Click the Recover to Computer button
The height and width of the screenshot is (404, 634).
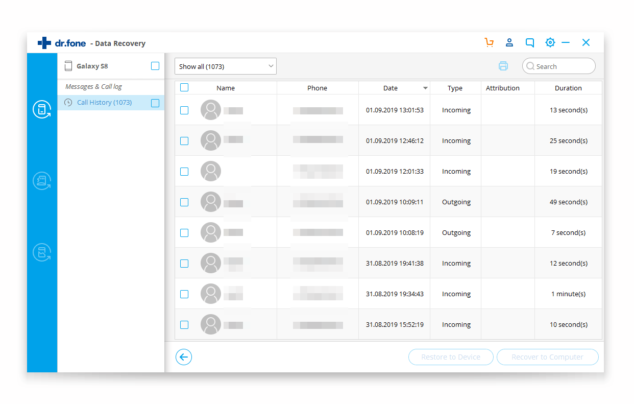[547, 357]
